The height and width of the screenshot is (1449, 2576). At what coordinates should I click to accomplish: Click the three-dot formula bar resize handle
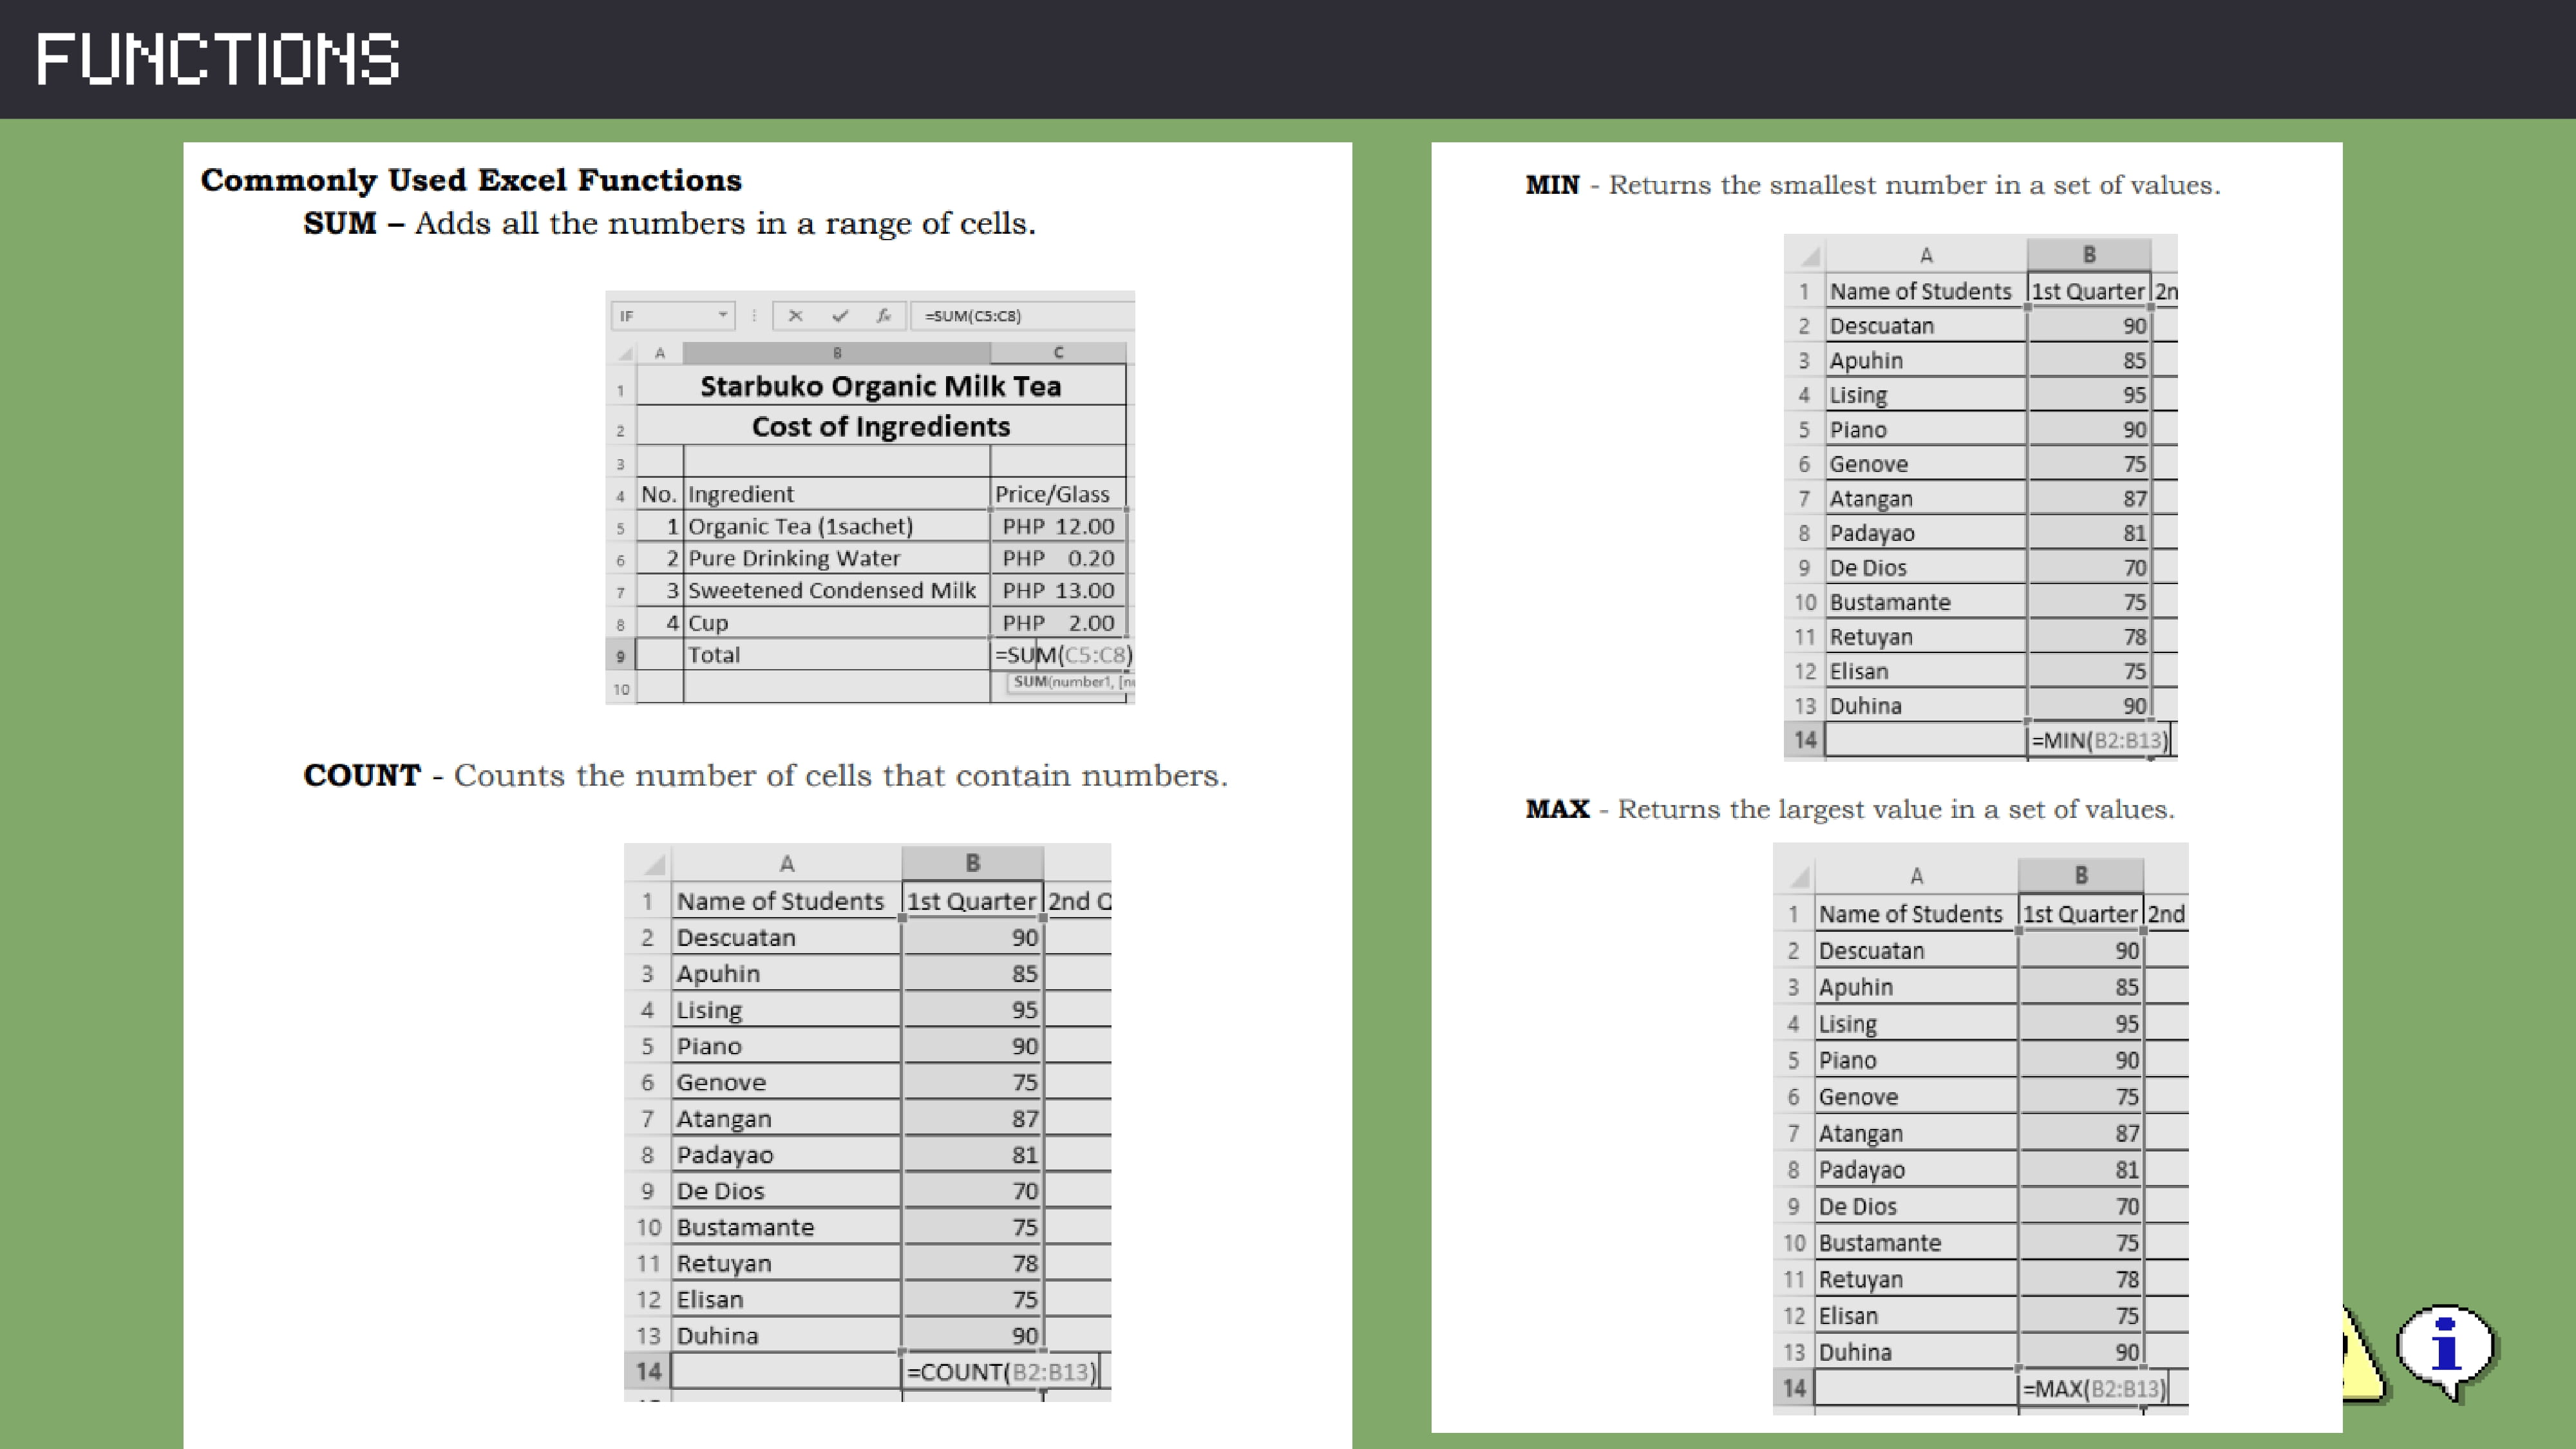[x=754, y=316]
